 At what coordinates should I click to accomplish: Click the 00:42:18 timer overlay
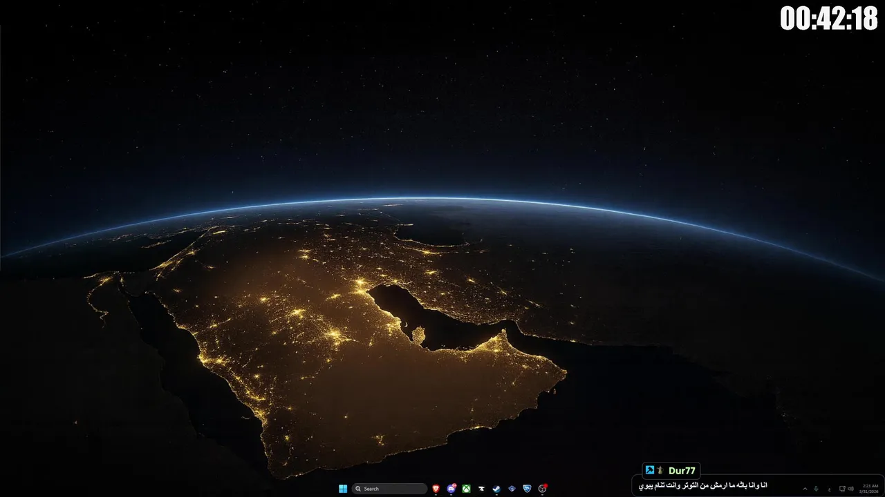pyautogui.click(x=829, y=18)
